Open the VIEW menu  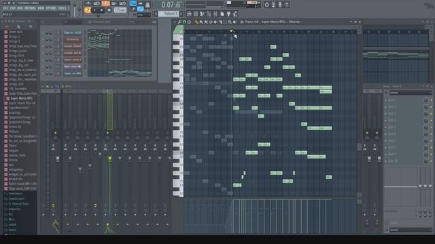click(41, 8)
